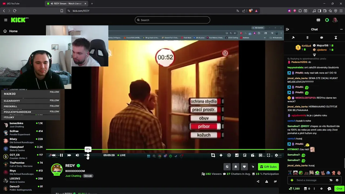Open ThaPromise channel in sidebar
This screenshot has width=345, height=194.
pyautogui.click(x=23, y=164)
